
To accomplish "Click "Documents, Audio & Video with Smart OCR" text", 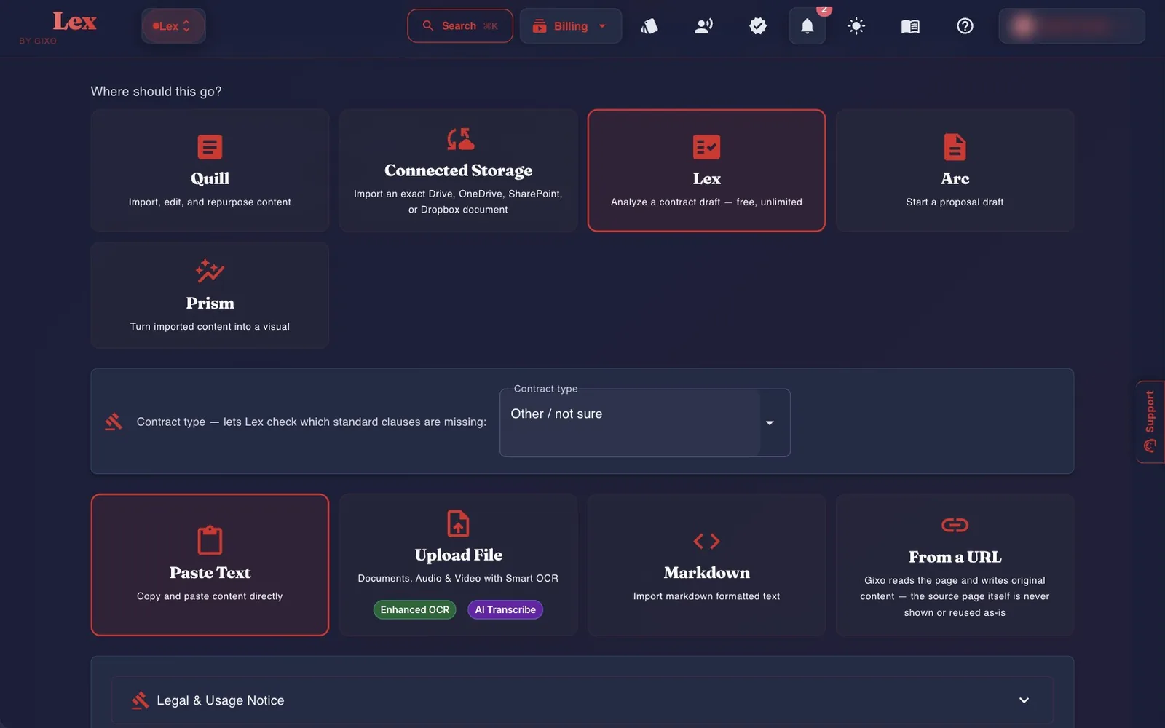I will click(458, 579).
